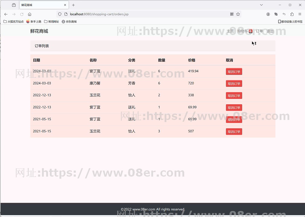
Task: Click the footer copyright text
Action: tap(153, 209)
